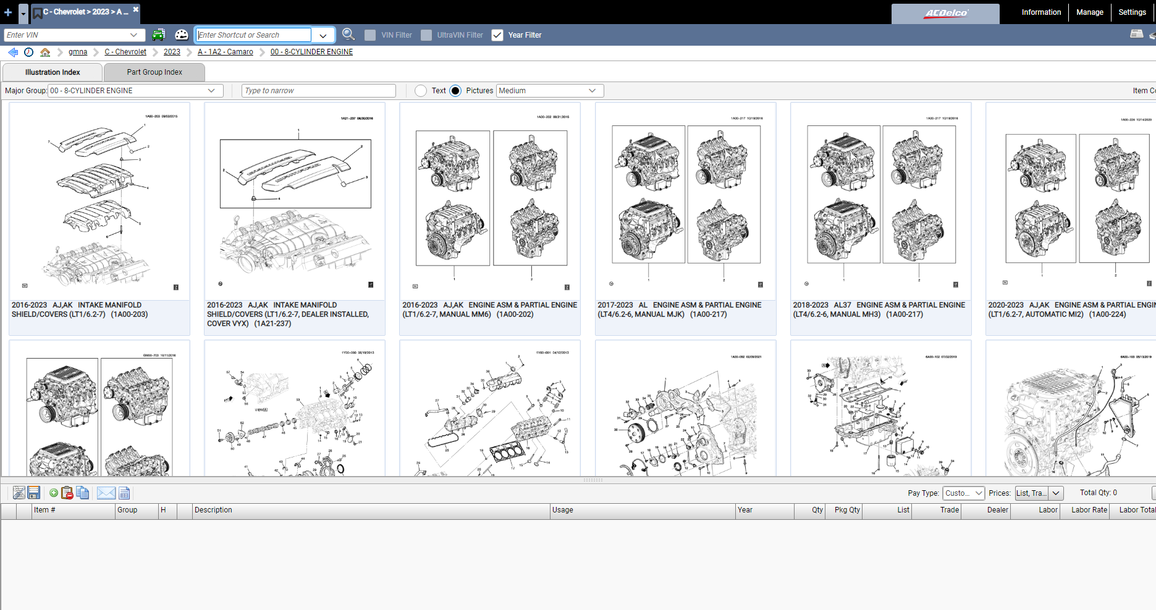This screenshot has height=610, width=1156.
Task: Click the 2023 breadcrumb link
Action: pos(172,52)
